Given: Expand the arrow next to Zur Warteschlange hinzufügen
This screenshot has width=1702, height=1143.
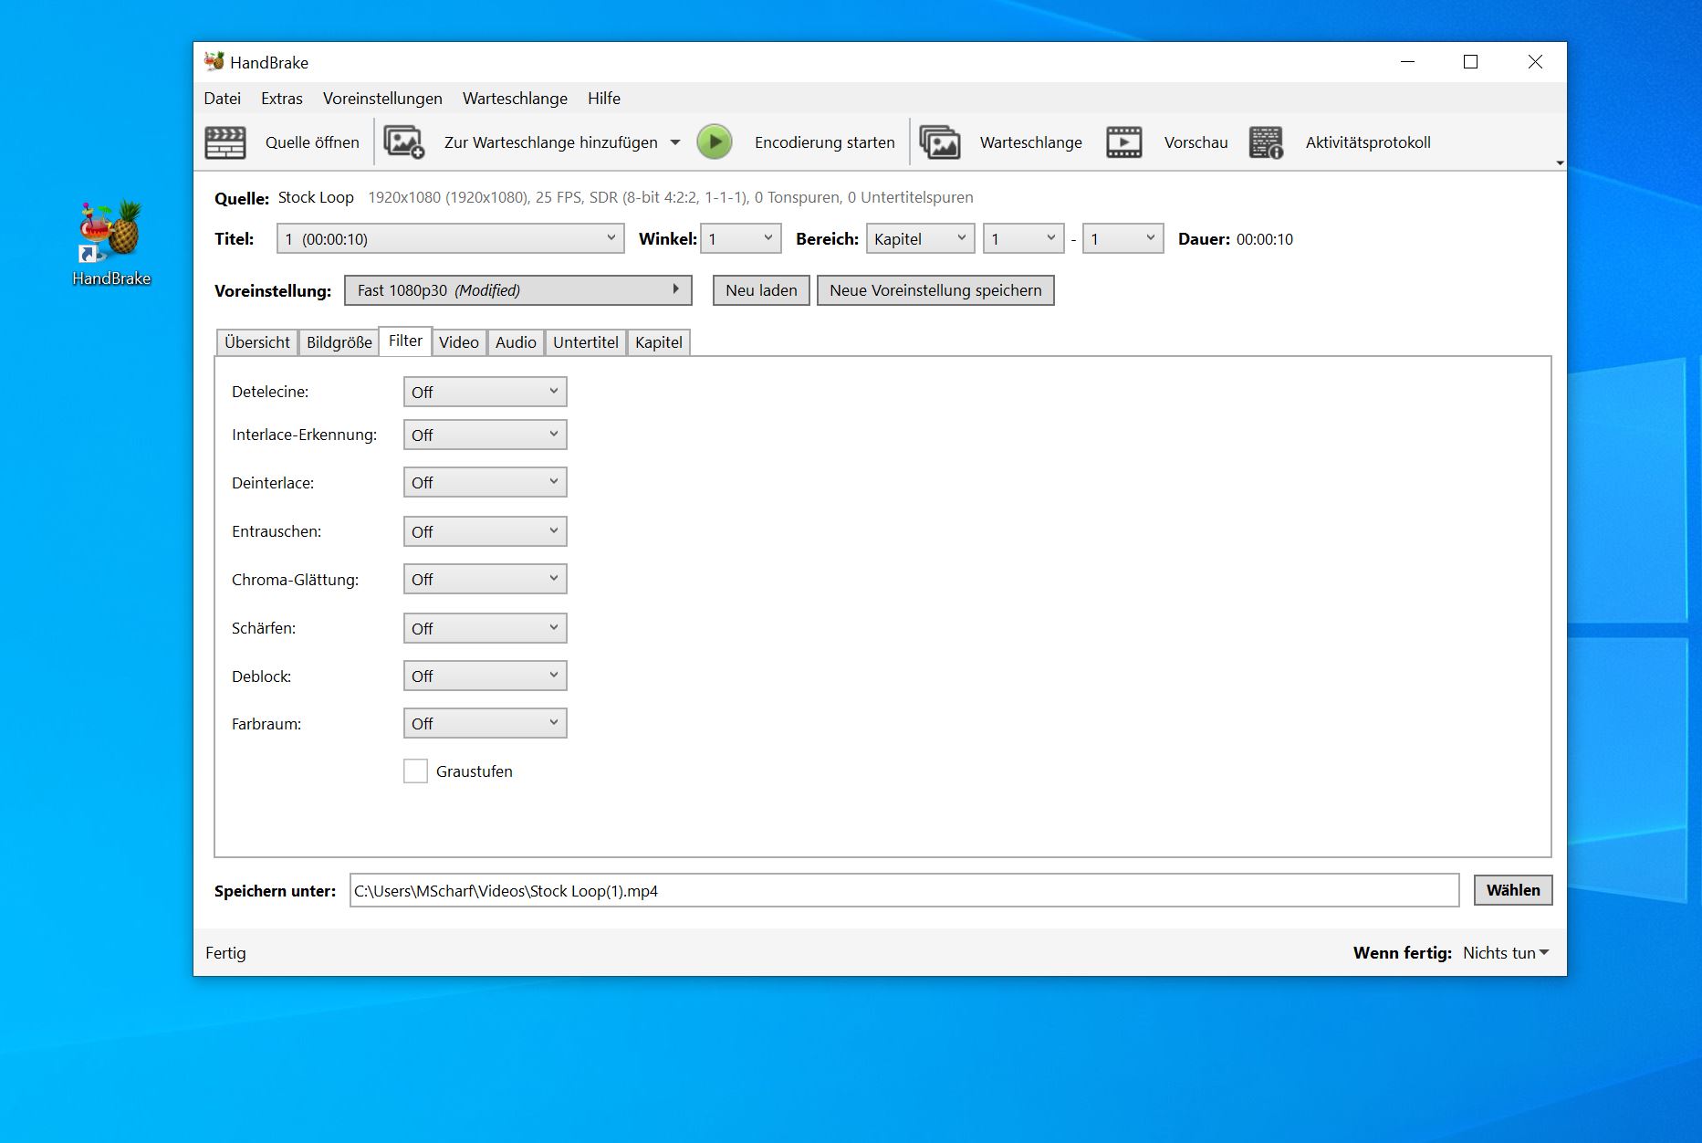Looking at the screenshot, I should click(x=675, y=142).
